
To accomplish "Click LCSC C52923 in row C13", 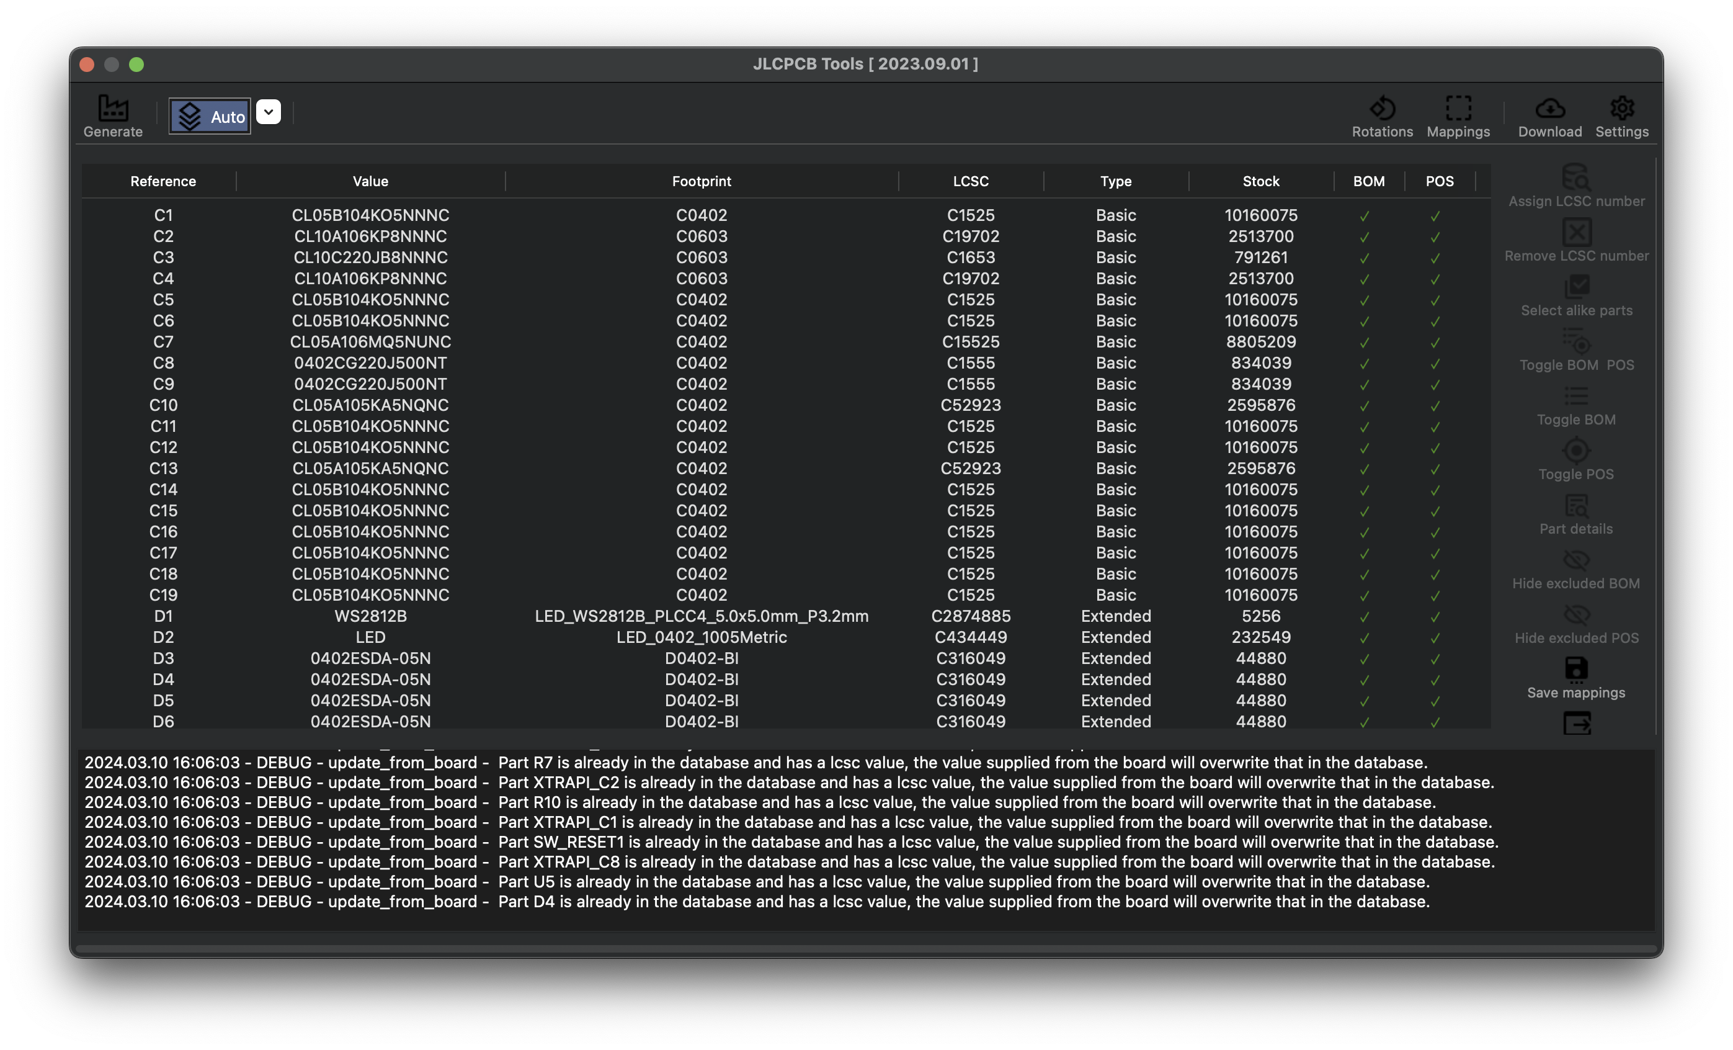I will click(x=971, y=469).
